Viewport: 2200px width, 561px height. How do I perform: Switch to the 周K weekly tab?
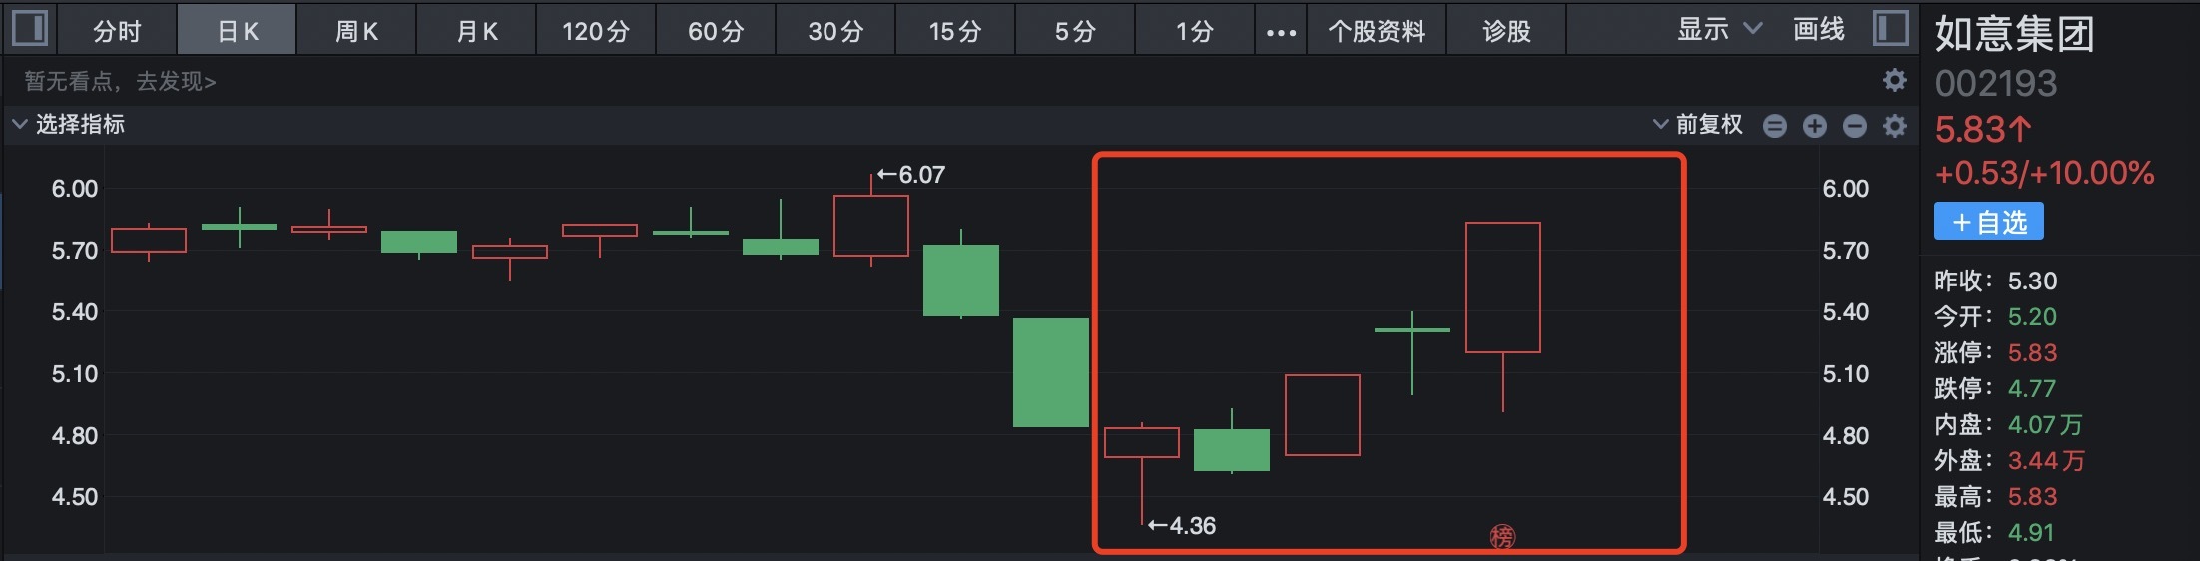[356, 31]
